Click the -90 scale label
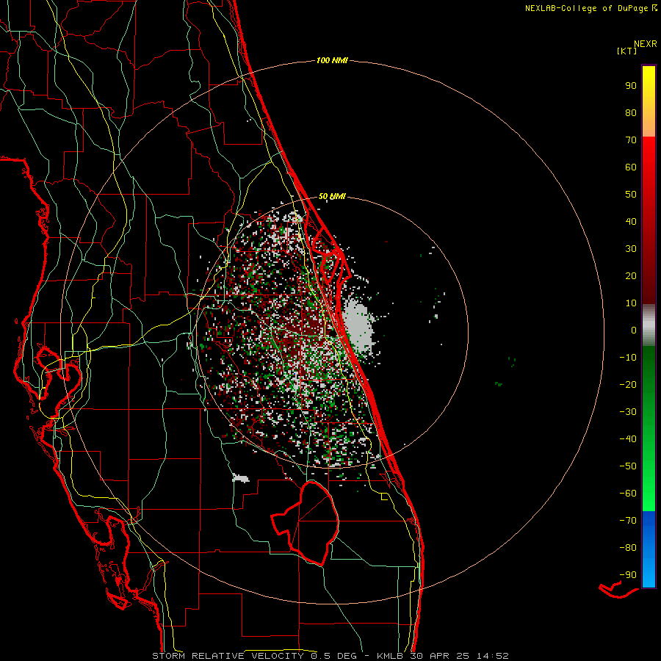Screen dimensions: 661x661 [628, 574]
